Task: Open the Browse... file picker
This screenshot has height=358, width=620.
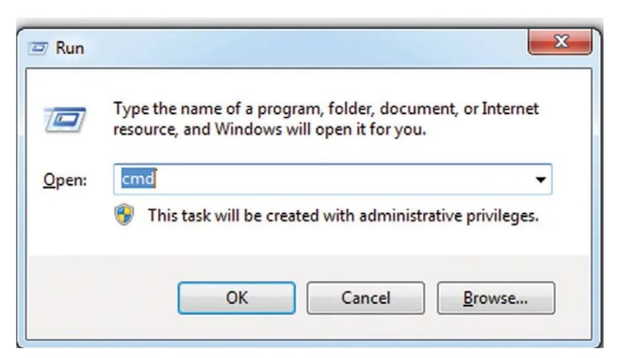Action: coord(496,298)
